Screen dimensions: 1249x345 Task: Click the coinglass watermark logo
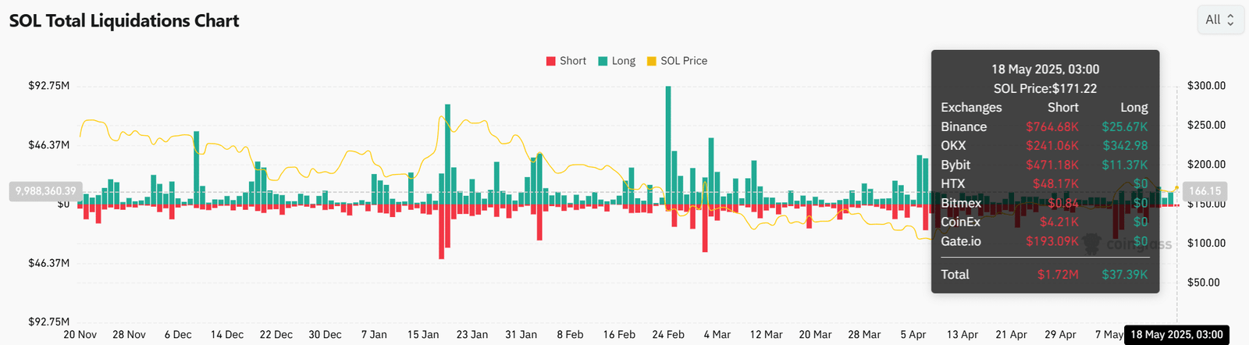tap(1126, 244)
